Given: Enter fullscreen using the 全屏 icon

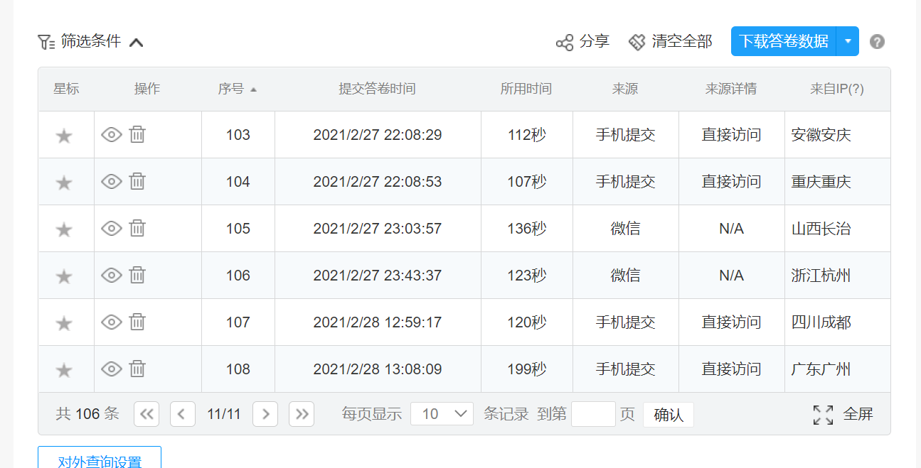Looking at the screenshot, I should (x=823, y=415).
